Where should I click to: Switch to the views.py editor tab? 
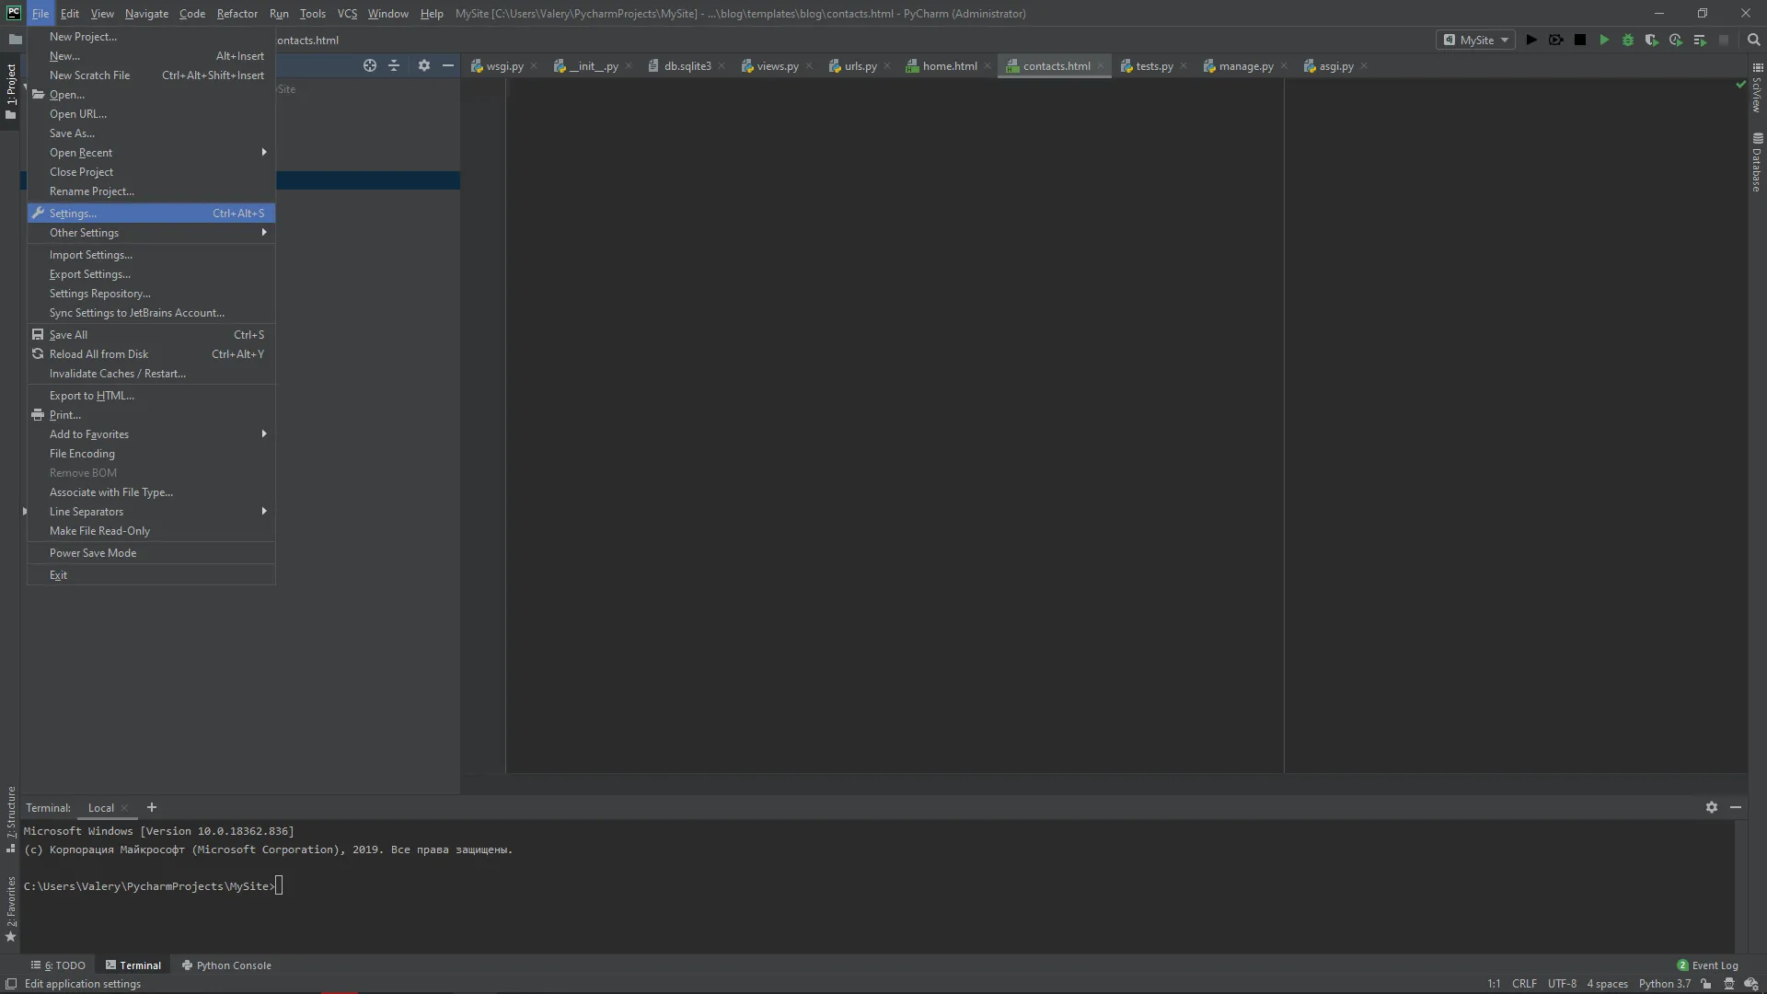[778, 66]
